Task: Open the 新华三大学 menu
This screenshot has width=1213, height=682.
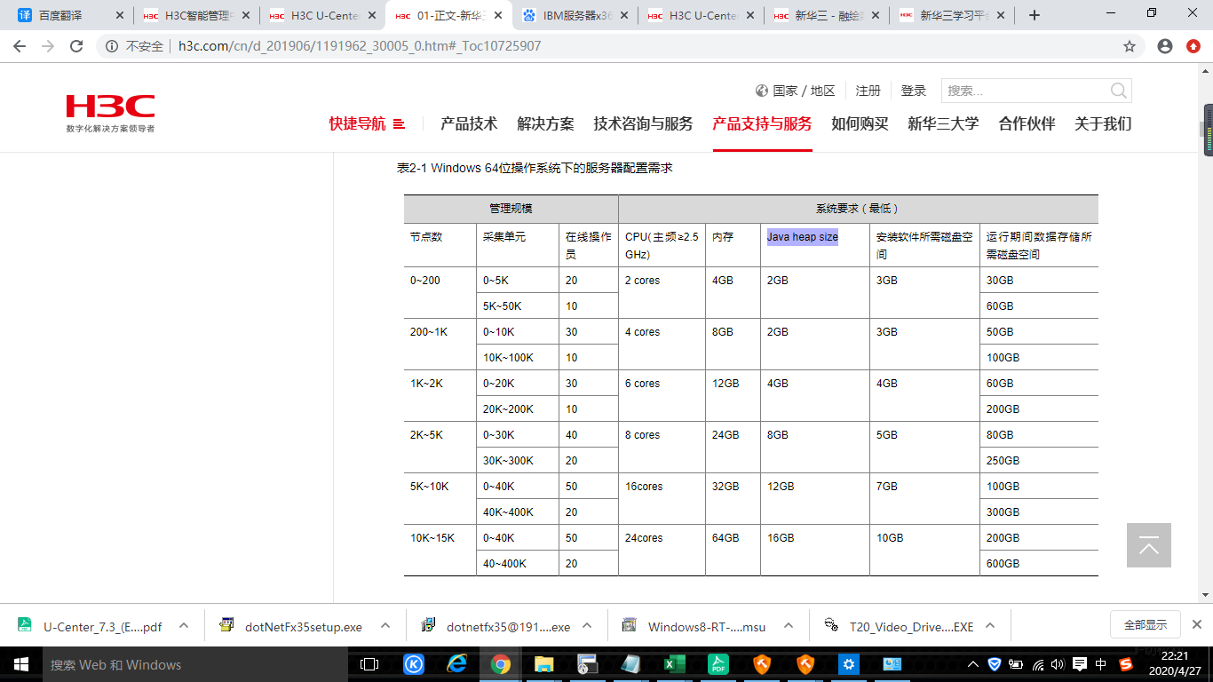Action: coord(943,124)
